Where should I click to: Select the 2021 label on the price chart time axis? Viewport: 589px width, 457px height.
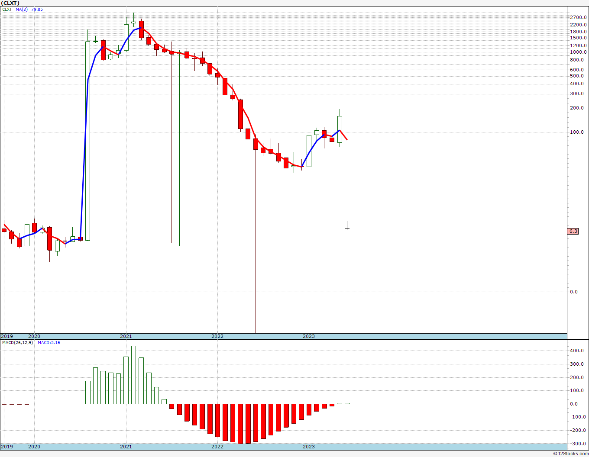pyautogui.click(x=126, y=336)
